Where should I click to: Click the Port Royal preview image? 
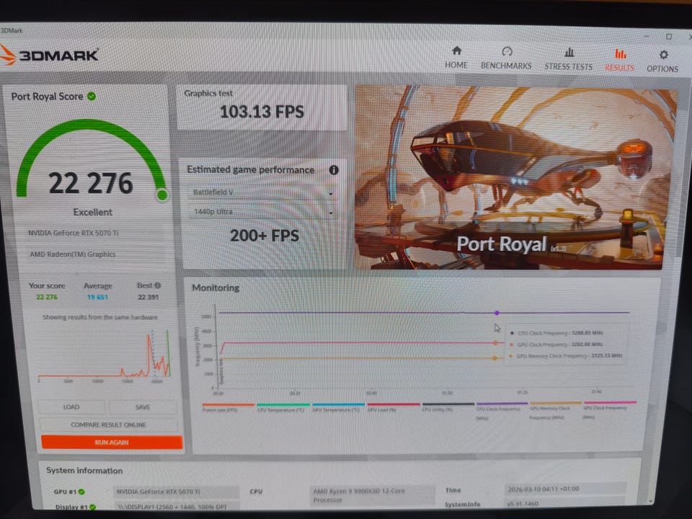tap(514, 177)
